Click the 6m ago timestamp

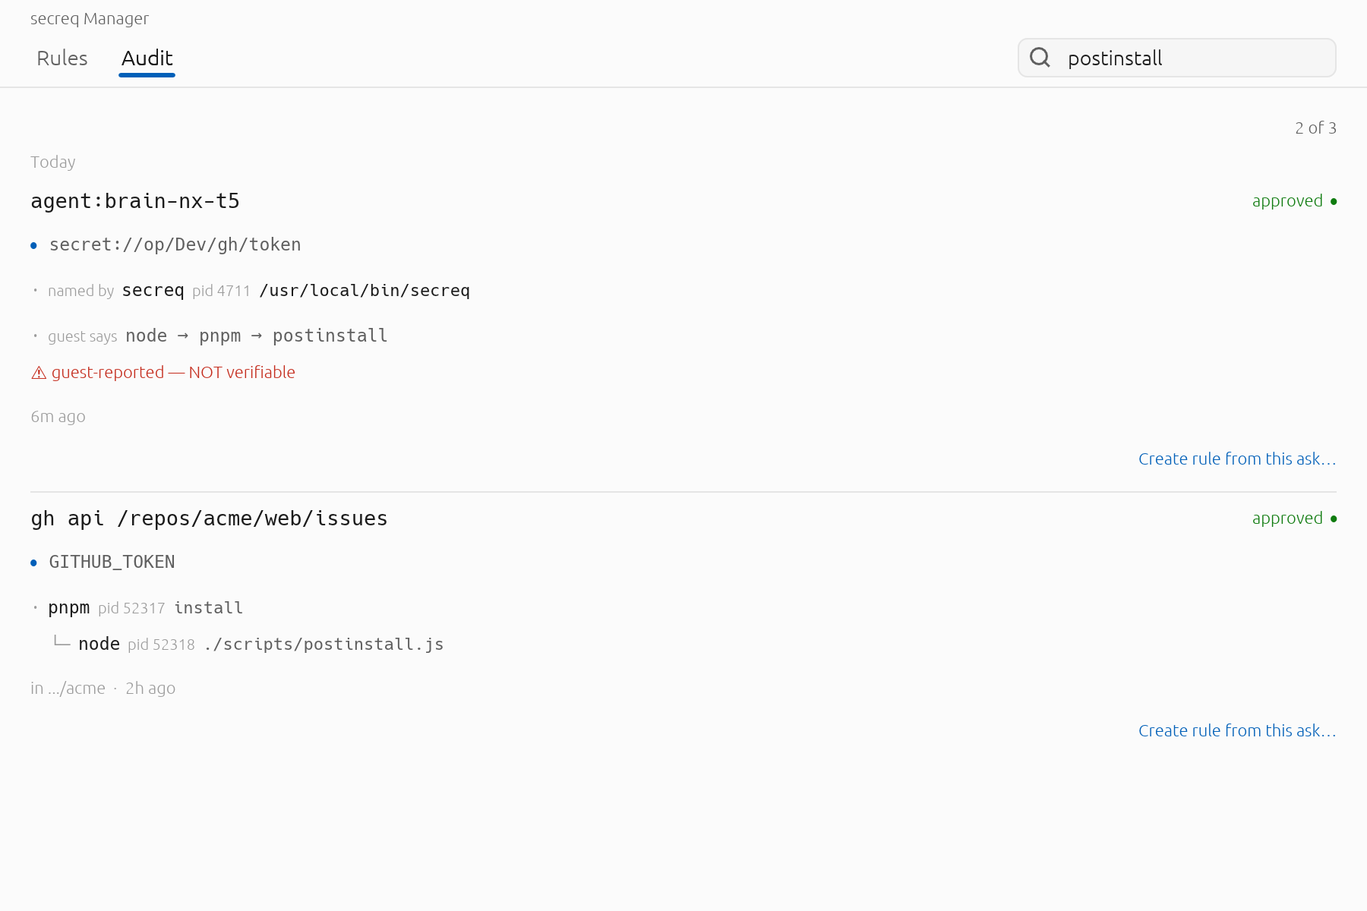58,417
